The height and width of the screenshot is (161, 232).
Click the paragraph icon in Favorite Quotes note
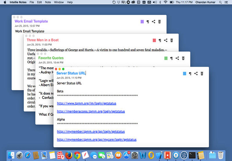click(x=171, y=58)
